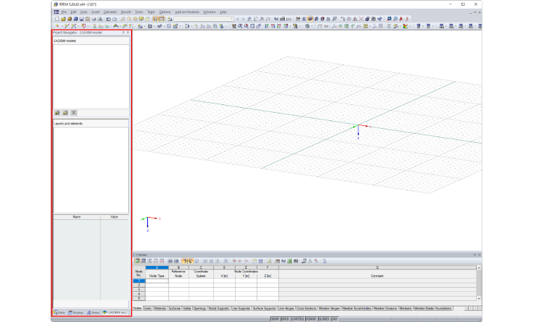Toggle the GRID status bar button
Screen dimensions: 533x322
[x=285, y=319]
